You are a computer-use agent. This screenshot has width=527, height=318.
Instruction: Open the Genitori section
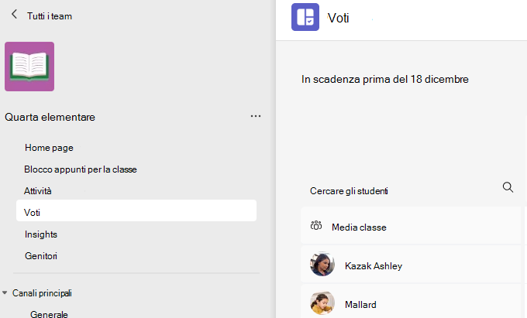pos(41,256)
